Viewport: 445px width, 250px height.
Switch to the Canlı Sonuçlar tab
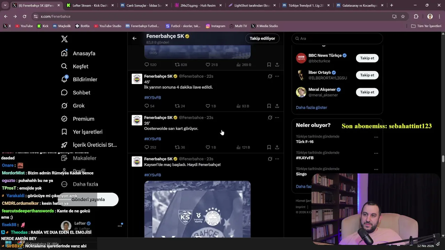pyautogui.click(x=144, y=6)
